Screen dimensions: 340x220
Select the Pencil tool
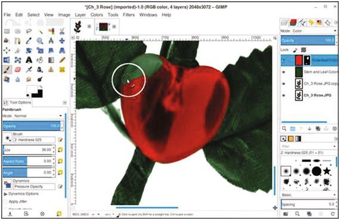coord(62,60)
